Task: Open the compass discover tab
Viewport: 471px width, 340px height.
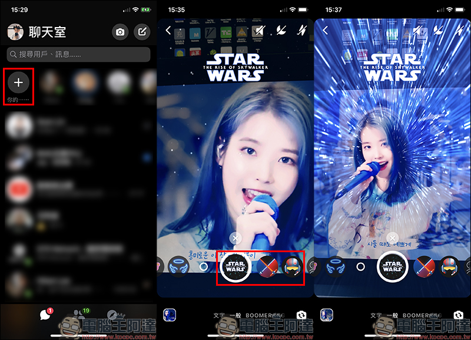Action: [x=110, y=315]
